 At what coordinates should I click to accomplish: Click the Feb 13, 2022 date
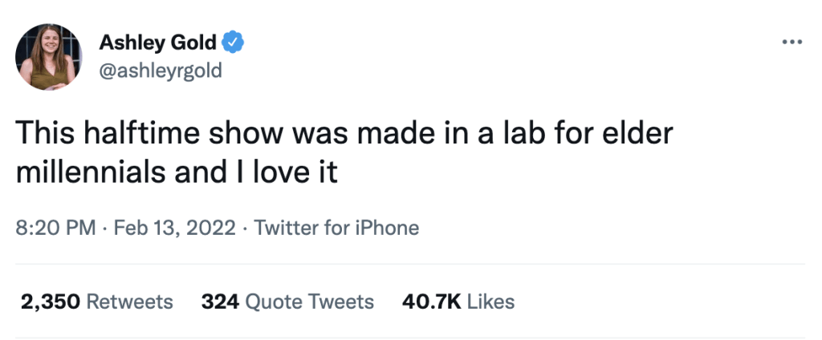click(x=175, y=228)
